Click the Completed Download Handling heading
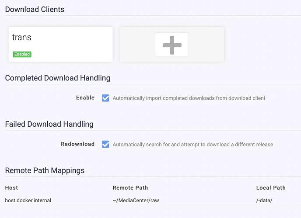Image resolution: width=301 pixels, height=218 pixels. coord(57,78)
